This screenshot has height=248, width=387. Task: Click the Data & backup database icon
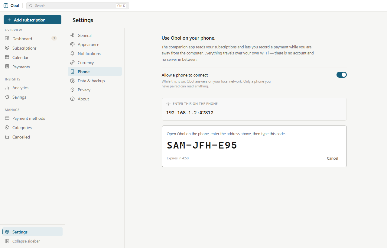tap(72, 81)
